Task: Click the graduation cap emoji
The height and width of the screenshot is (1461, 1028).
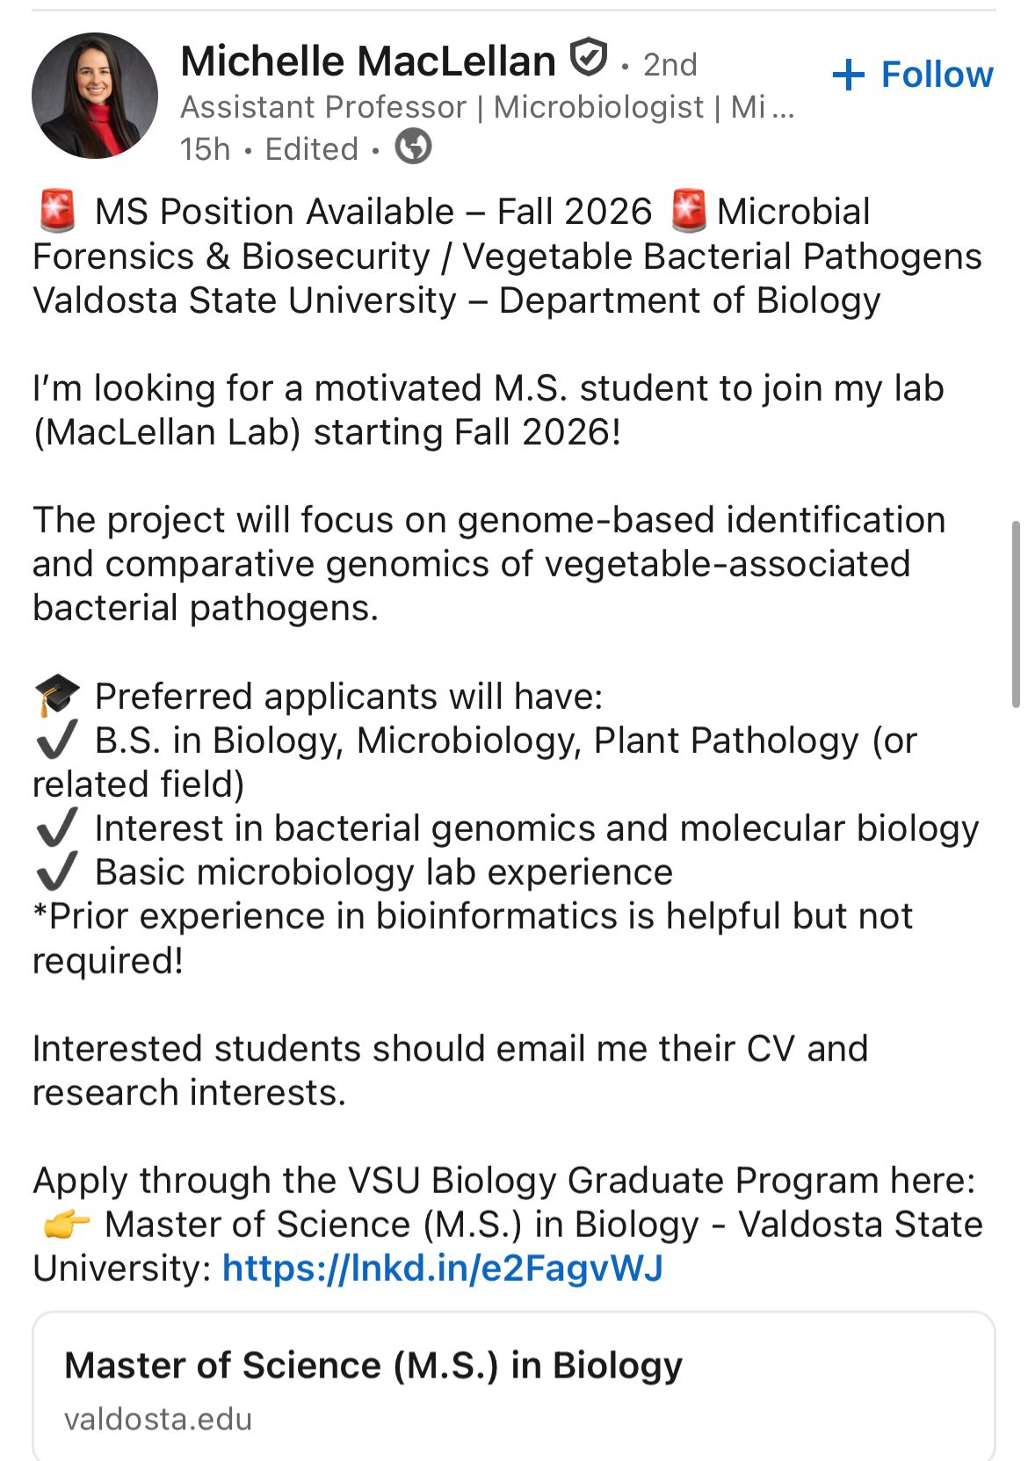Action: tap(57, 696)
